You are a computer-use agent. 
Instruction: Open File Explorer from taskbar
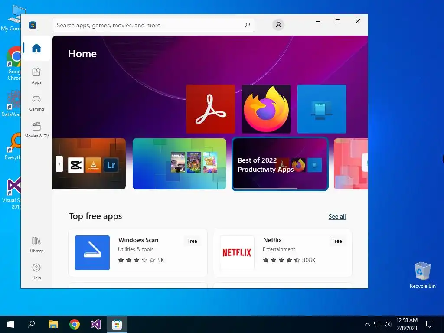click(x=53, y=324)
